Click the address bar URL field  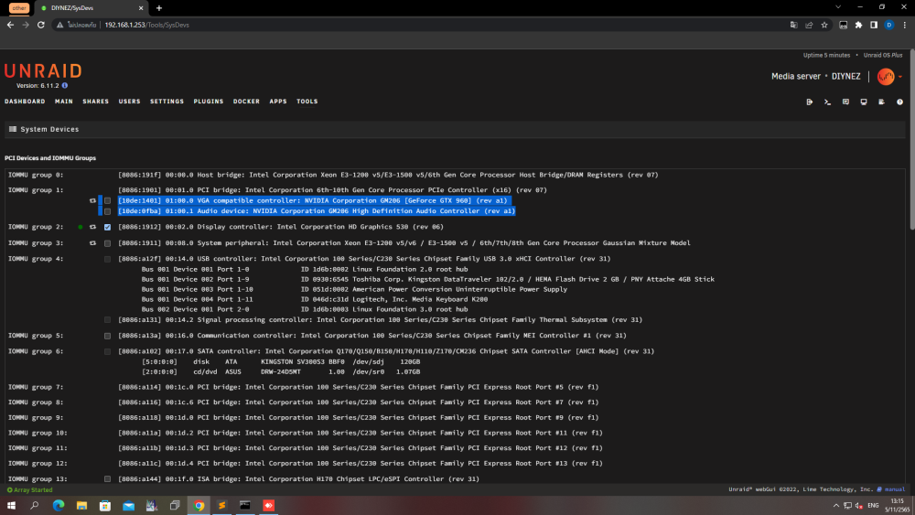437,25
